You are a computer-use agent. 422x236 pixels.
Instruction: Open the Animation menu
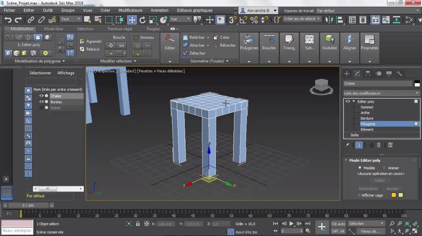[x=159, y=10]
